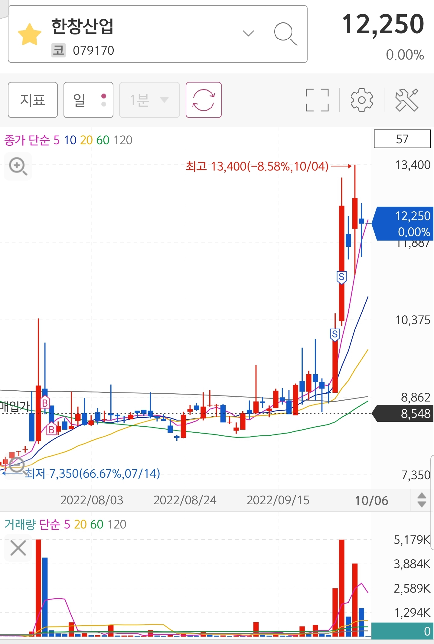The width and height of the screenshot is (434, 644).
Task: Open chart settings gear
Action: click(x=362, y=100)
